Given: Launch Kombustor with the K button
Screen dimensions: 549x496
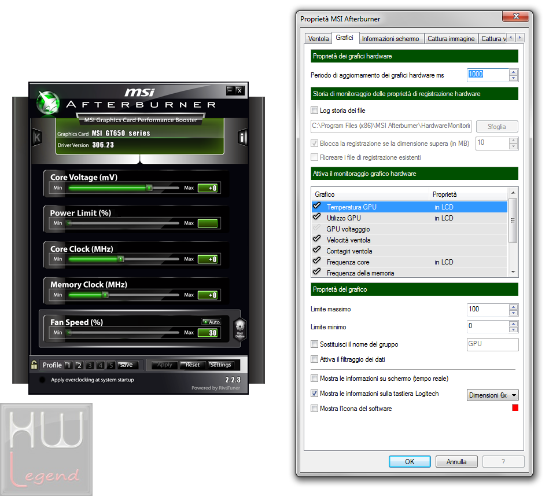Looking at the screenshot, I should coord(37,137).
